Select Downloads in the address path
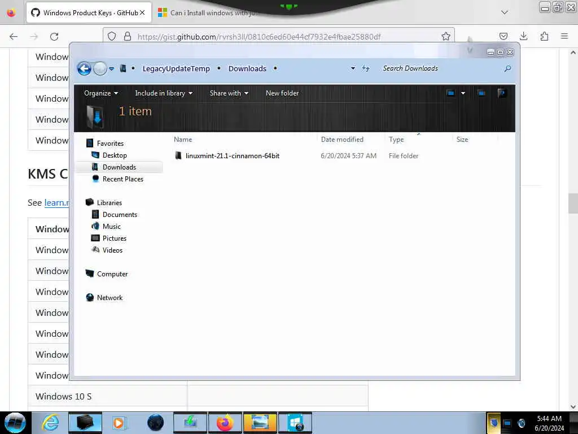The width and height of the screenshot is (578, 434). click(x=247, y=68)
